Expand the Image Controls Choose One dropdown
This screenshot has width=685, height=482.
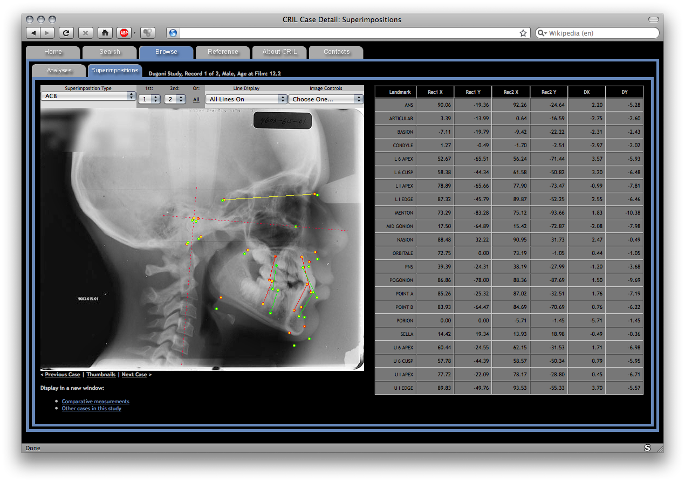tap(326, 99)
